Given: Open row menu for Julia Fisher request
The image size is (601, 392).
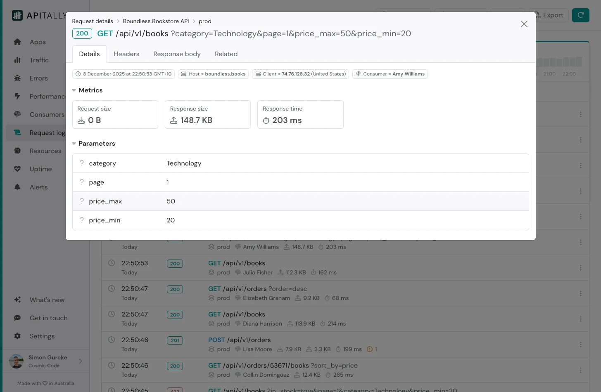Looking at the screenshot, I should pos(580,268).
